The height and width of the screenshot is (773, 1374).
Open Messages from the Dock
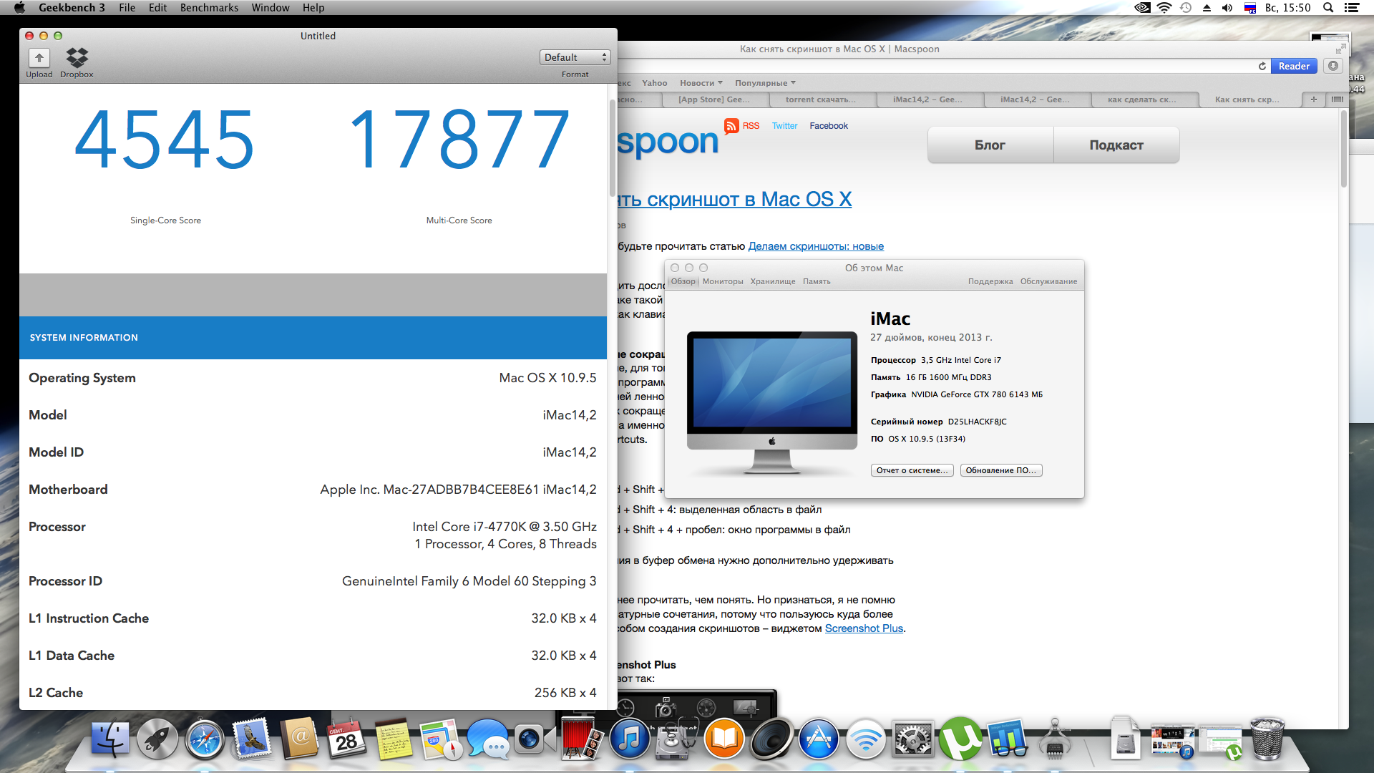(x=488, y=739)
